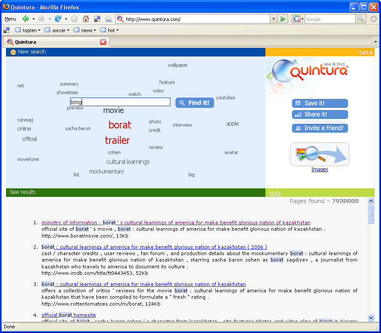The width and height of the screenshot is (381, 333).
Task: Click the results scrollbar up arrow
Action: pos(371,201)
